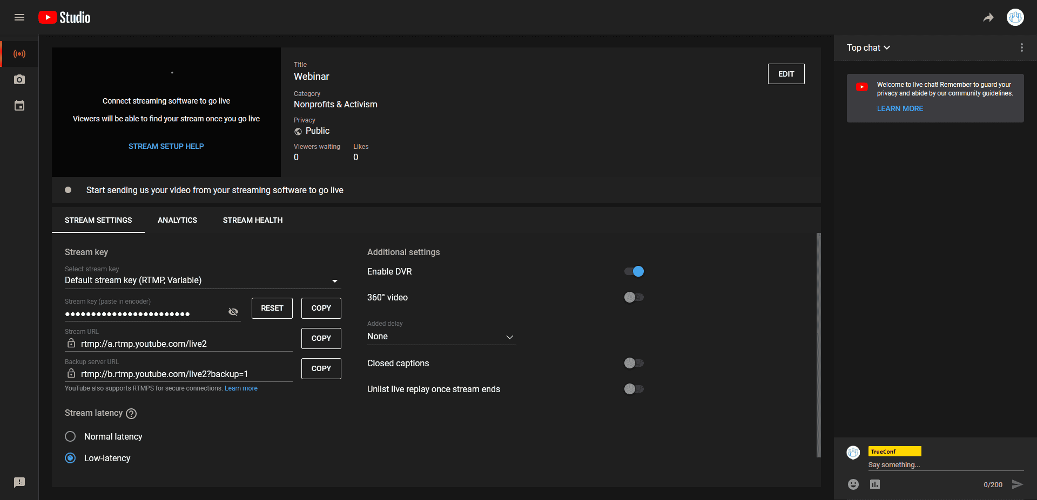This screenshot has height=500, width=1037.
Task: Open the account avatar in top right
Action: coord(1015,17)
